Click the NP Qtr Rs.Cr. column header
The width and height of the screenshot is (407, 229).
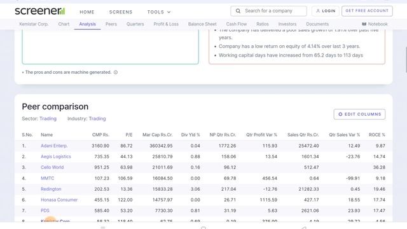223,135
